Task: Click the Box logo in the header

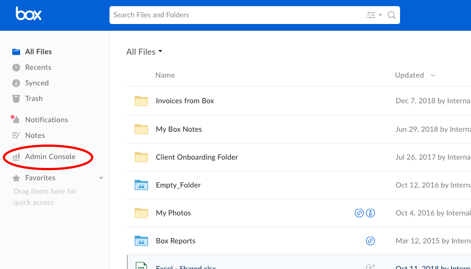Action: point(28,14)
